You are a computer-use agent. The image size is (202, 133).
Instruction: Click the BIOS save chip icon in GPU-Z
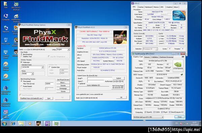tap(182, 74)
